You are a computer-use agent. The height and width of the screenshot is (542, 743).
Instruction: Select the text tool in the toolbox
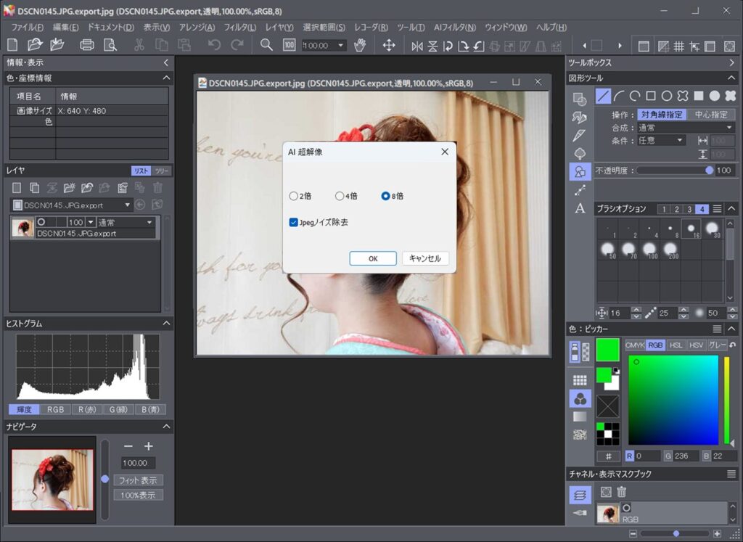pyautogui.click(x=580, y=208)
